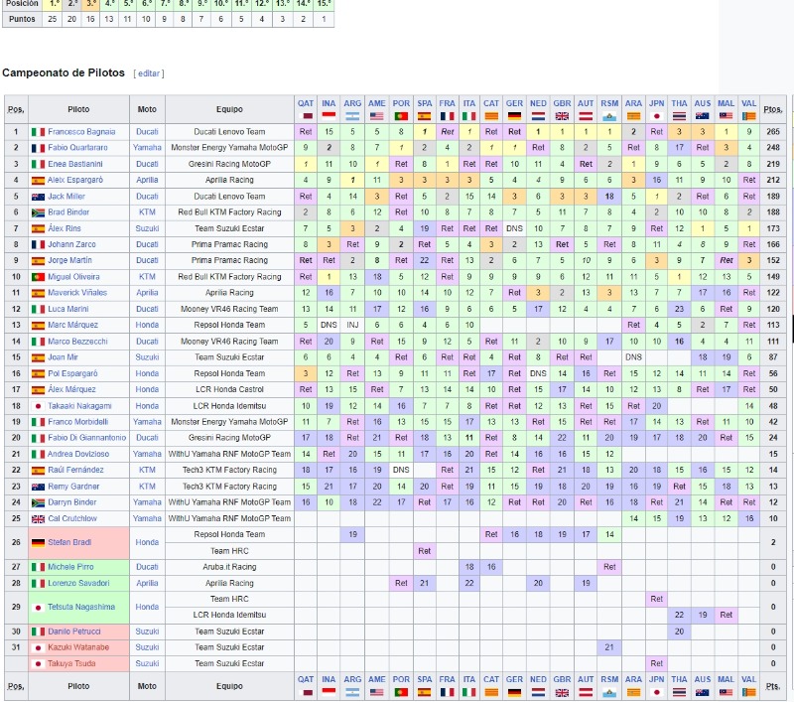Click the Portuguese flag beside Miguel Oliveira
The image size is (794, 702).
tap(38, 277)
